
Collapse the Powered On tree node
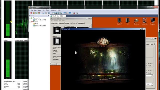[30, 18]
